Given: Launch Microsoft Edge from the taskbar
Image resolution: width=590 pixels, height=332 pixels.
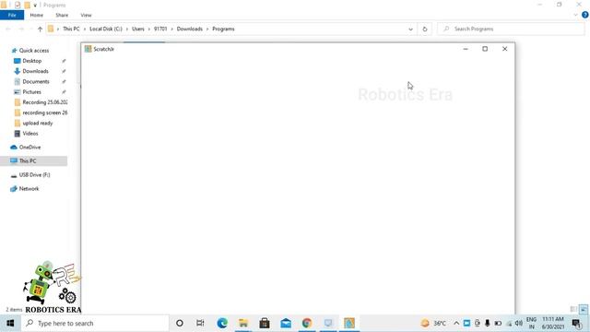Looking at the screenshot, I should (222, 324).
